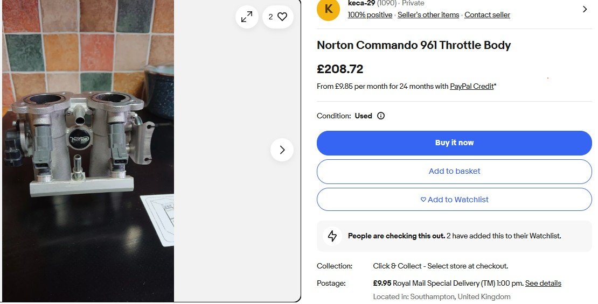Image resolution: width=598 pixels, height=304 pixels.
Task: Show the next product image
Action: click(x=282, y=150)
